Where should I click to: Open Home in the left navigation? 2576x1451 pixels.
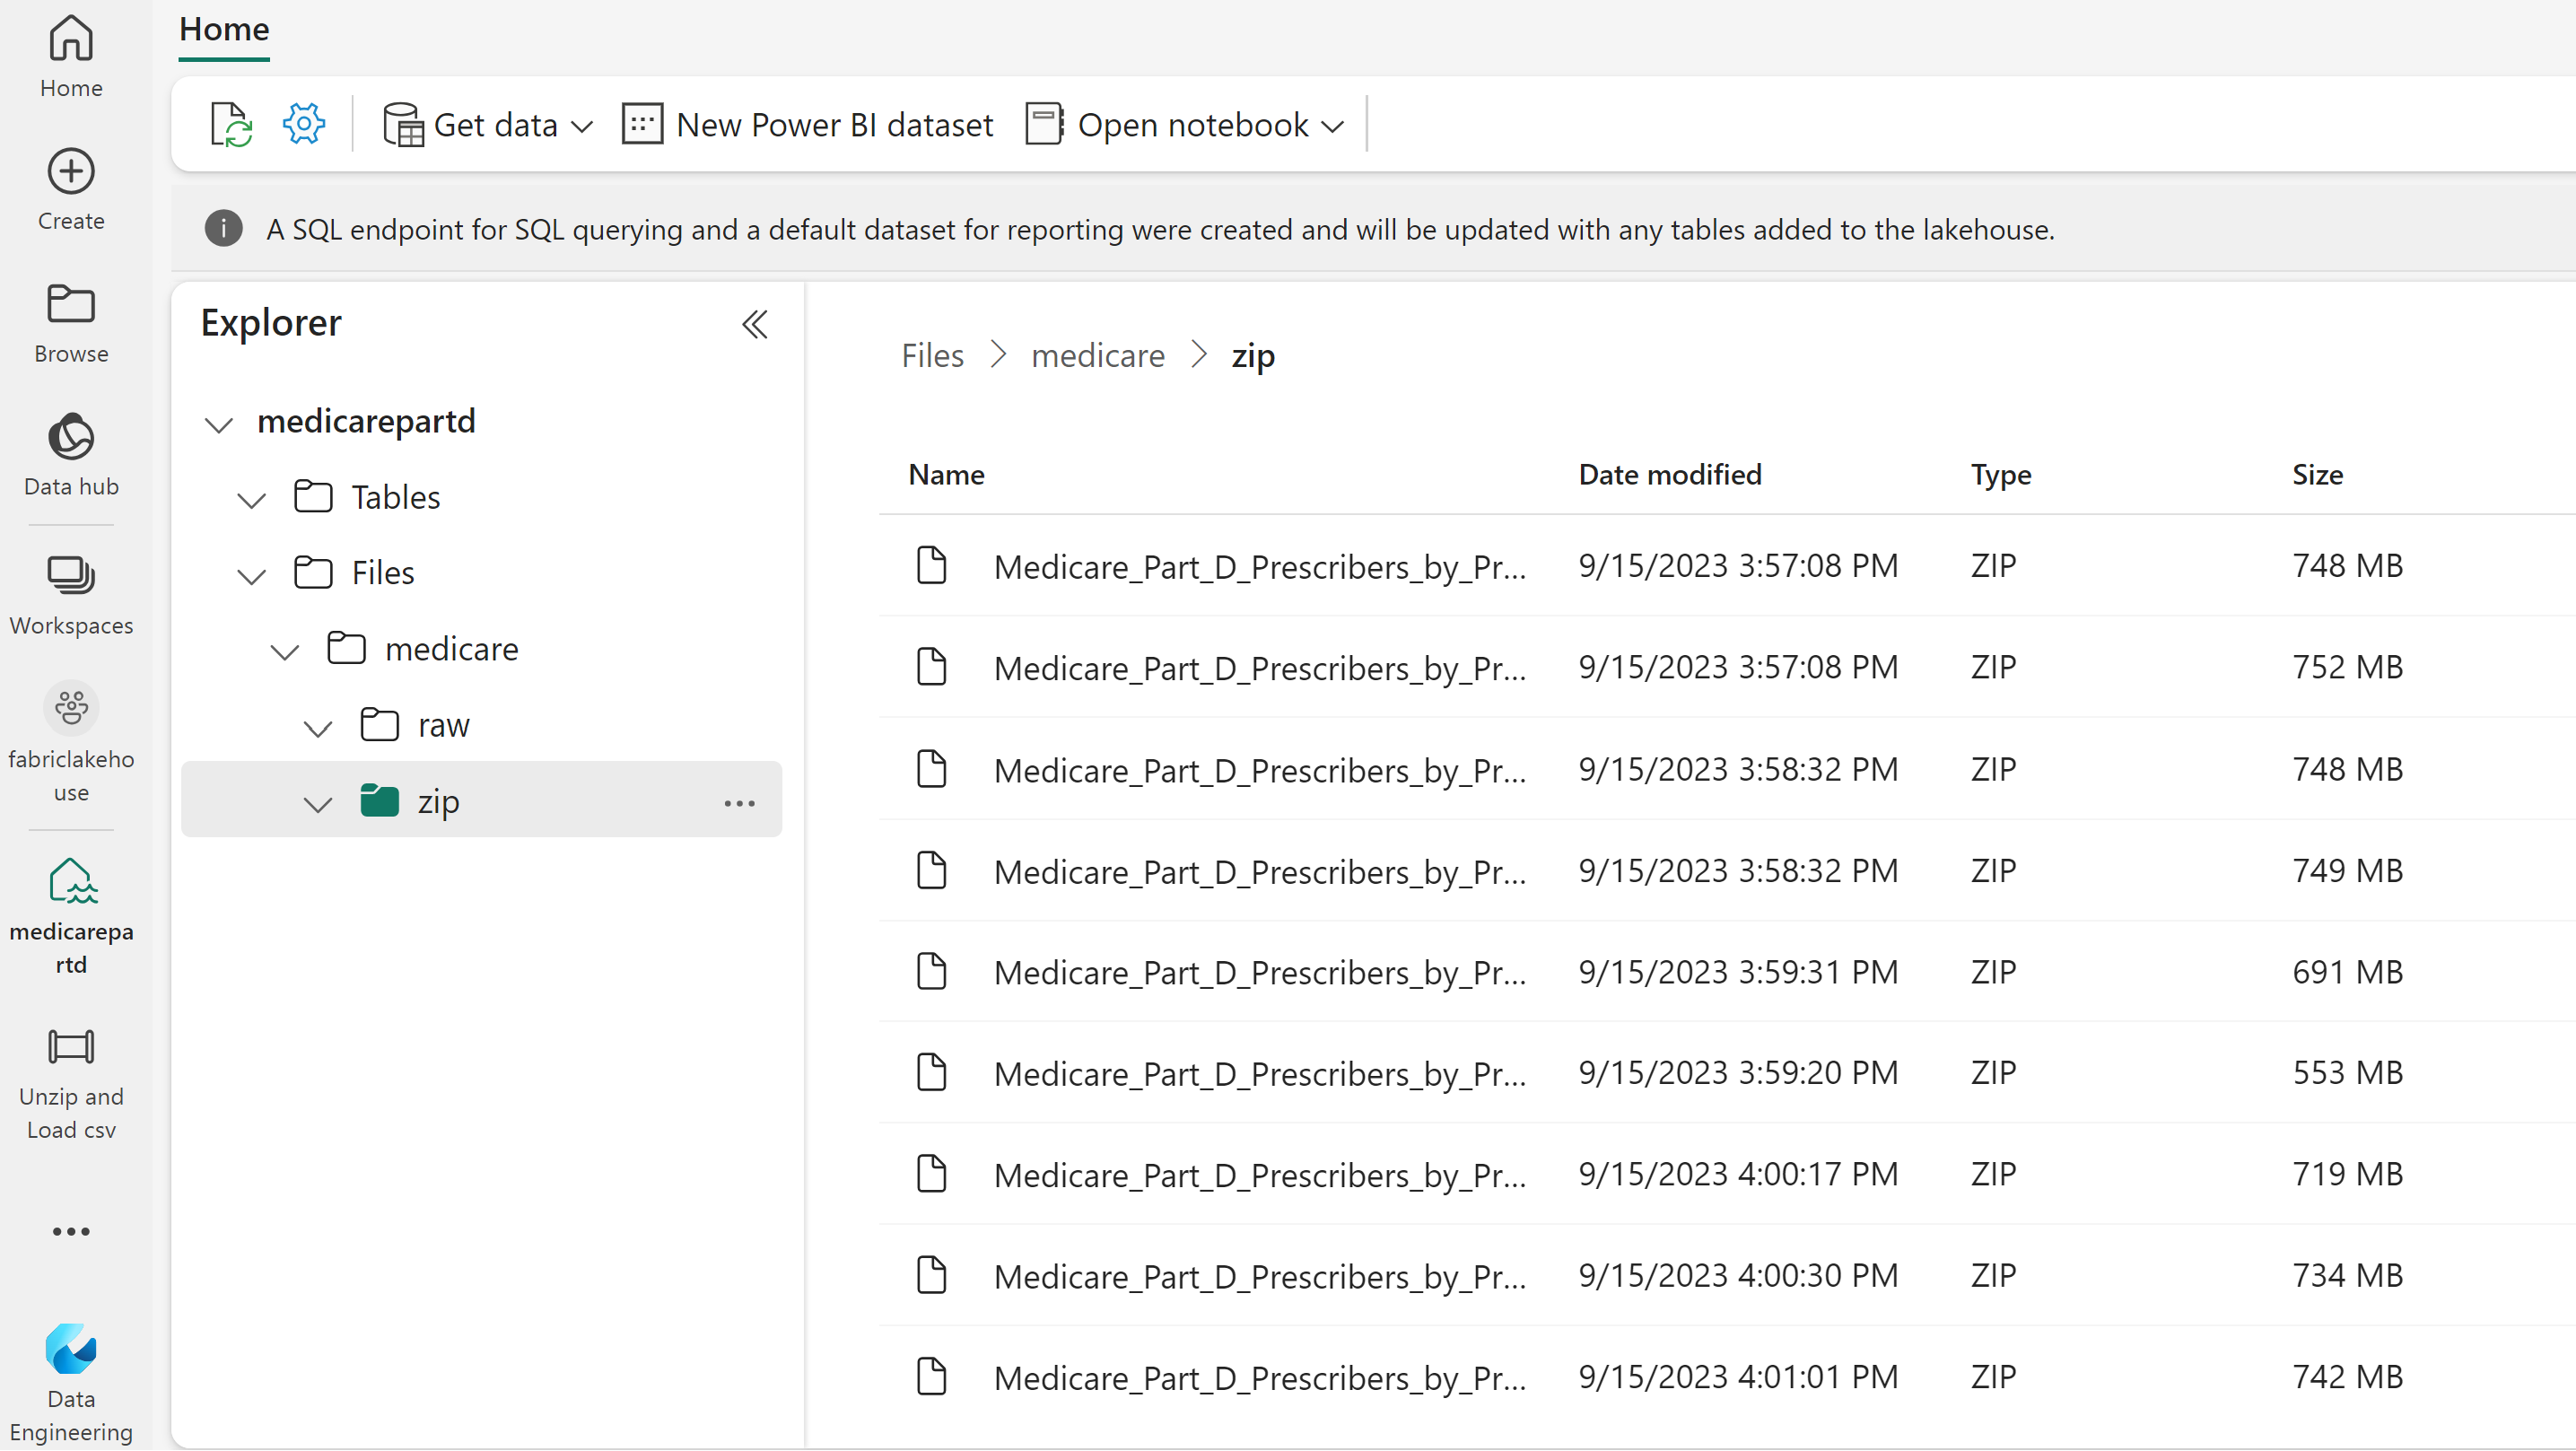[x=71, y=57]
